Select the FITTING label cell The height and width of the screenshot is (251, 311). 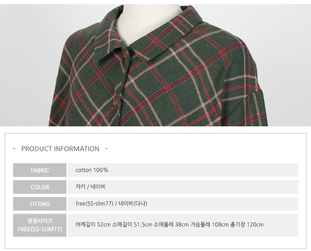40,204
